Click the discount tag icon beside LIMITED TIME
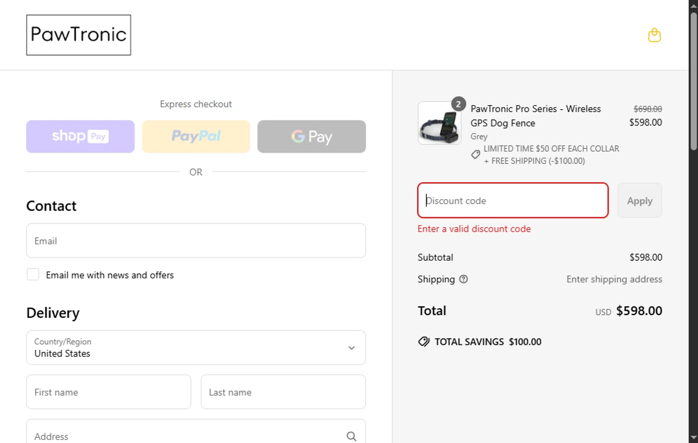This screenshot has width=698, height=443. pyautogui.click(x=475, y=154)
